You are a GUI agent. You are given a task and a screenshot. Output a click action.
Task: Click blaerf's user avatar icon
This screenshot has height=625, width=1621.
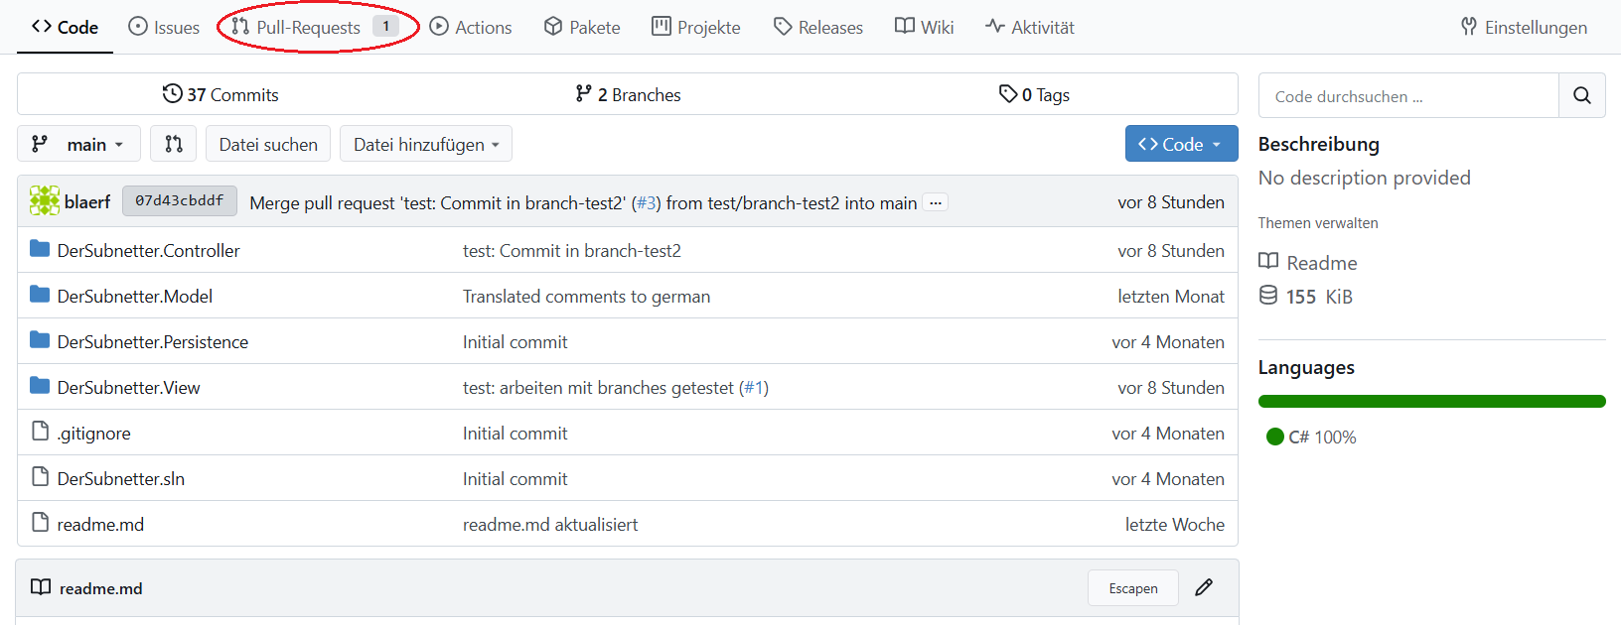click(45, 201)
